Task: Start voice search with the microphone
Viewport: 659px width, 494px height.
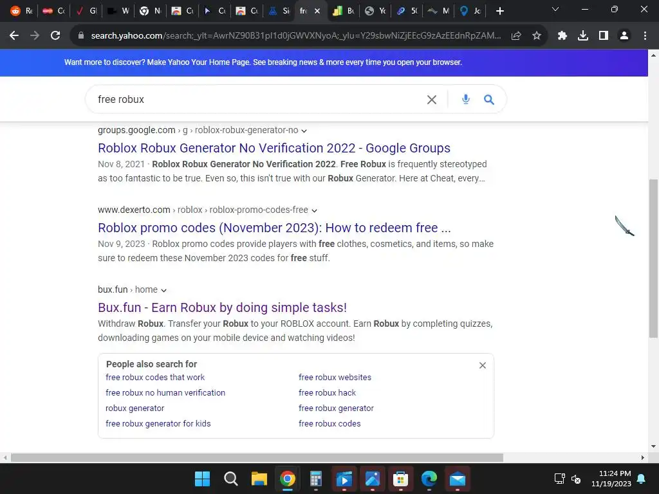Action: pyautogui.click(x=466, y=100)
